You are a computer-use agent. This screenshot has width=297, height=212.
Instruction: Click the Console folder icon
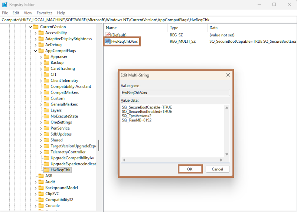click(41, 206)
